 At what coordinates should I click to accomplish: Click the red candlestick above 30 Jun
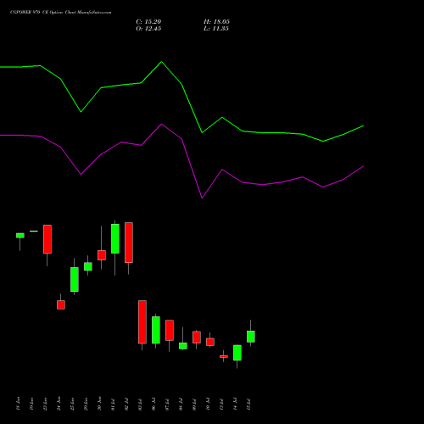pyautogui.click(x=102, y=255)
